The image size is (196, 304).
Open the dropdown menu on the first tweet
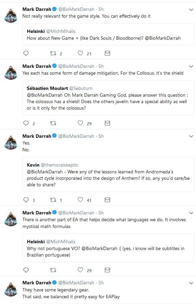[191, 9]
